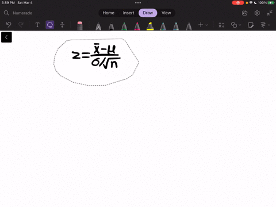Add a new pen with plus icon
Screen dimensions: 276x207
[201, 25]
